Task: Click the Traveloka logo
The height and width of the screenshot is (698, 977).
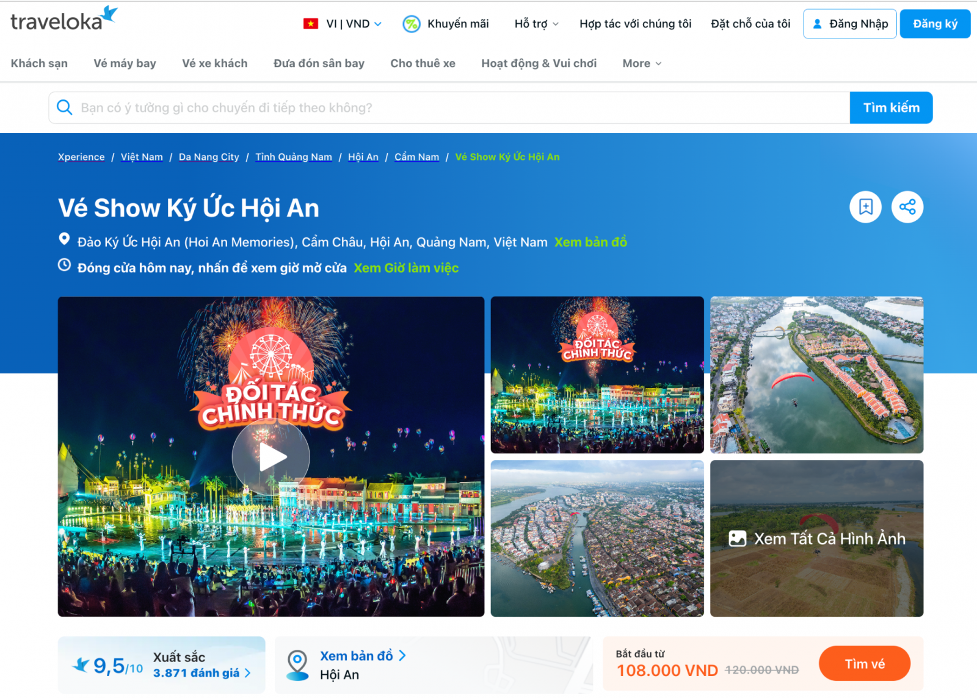Action: (64, 19)
